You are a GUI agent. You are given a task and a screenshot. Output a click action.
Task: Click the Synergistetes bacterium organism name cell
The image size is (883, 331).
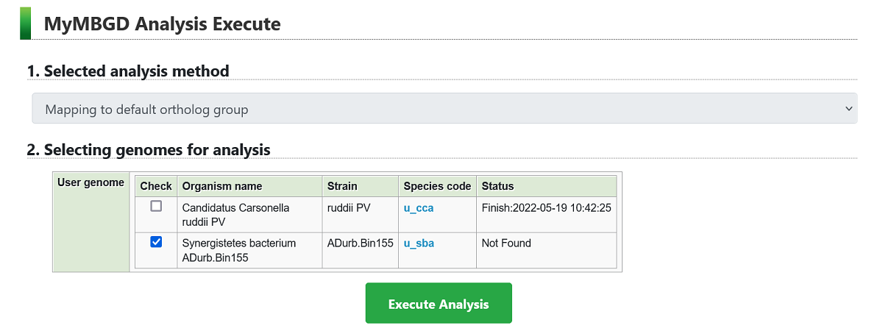[238, 250]
